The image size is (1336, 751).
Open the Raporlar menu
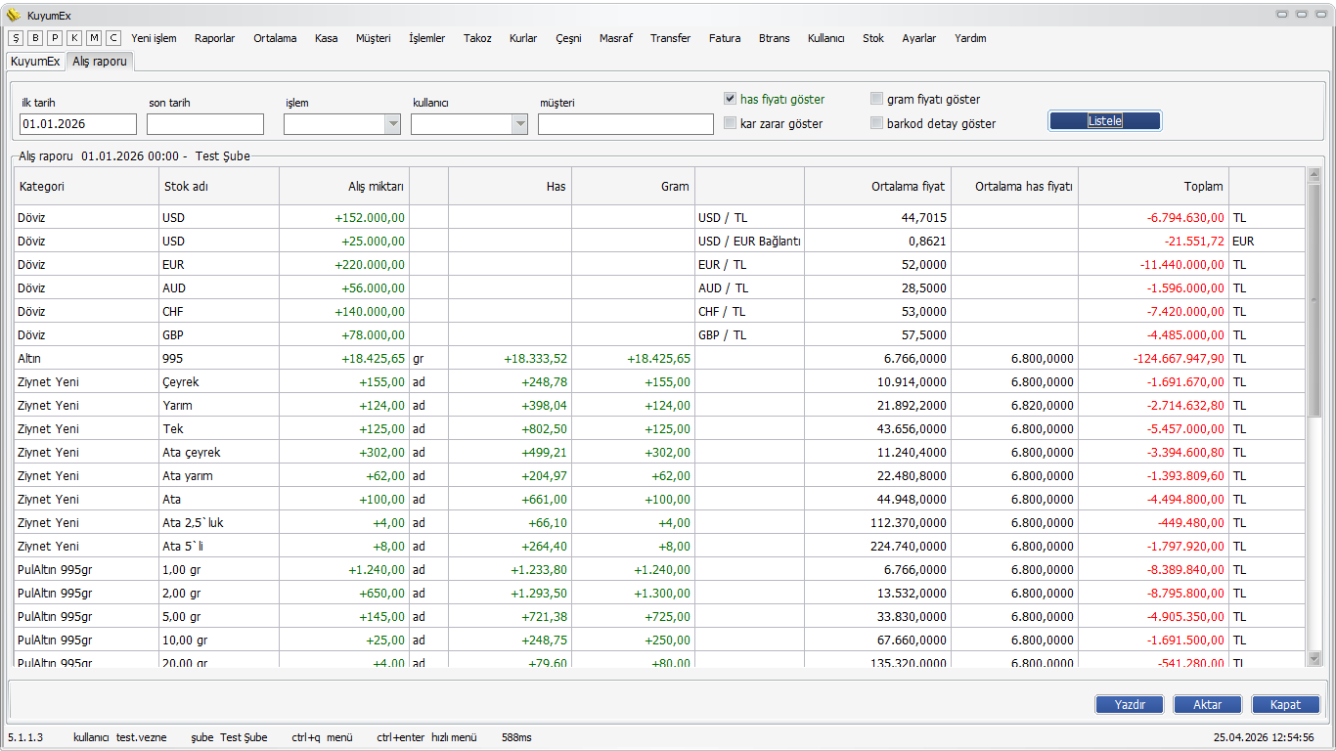214,38
